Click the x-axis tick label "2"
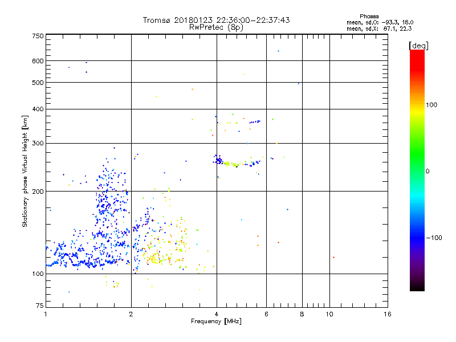This screenshot has width=456, height=342. pyautogui.click(x=131, y=314)
